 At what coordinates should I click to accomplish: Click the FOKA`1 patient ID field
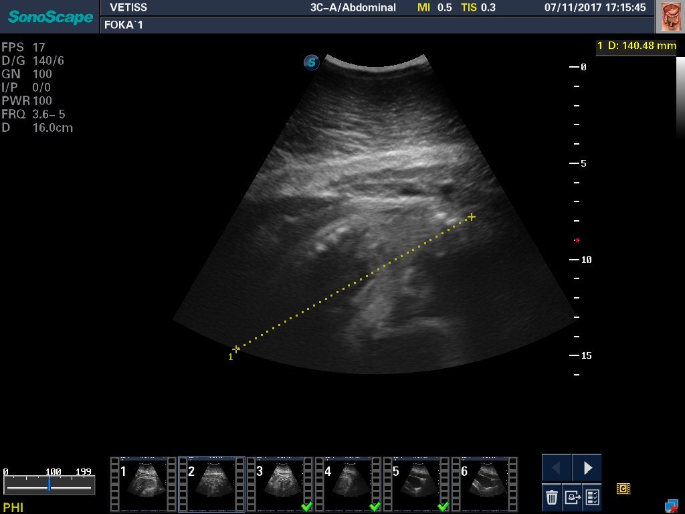coord(124,25)
